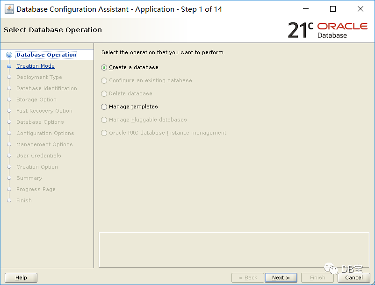Click the Finish button at bottom

point(317,278)
